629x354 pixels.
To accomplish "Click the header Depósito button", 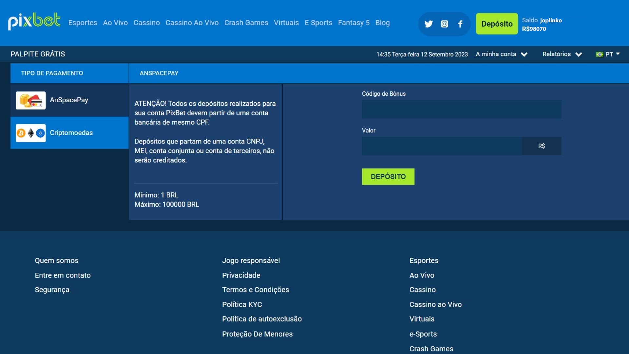I will 497,24.
